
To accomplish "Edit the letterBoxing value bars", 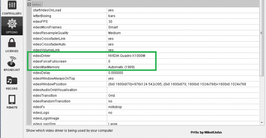I will (112, 16).
